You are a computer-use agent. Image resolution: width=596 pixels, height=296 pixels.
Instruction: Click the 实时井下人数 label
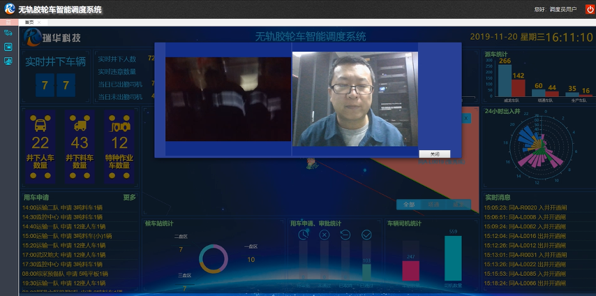tap(117, 59)
